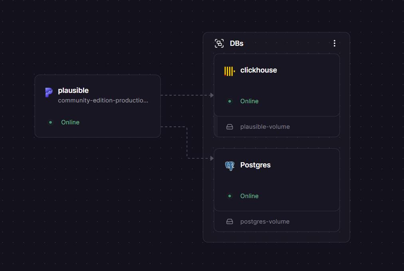Screen dimensions: 404x271
Task: Click the plausible-volume disk icon
Action: click(229, 127)
